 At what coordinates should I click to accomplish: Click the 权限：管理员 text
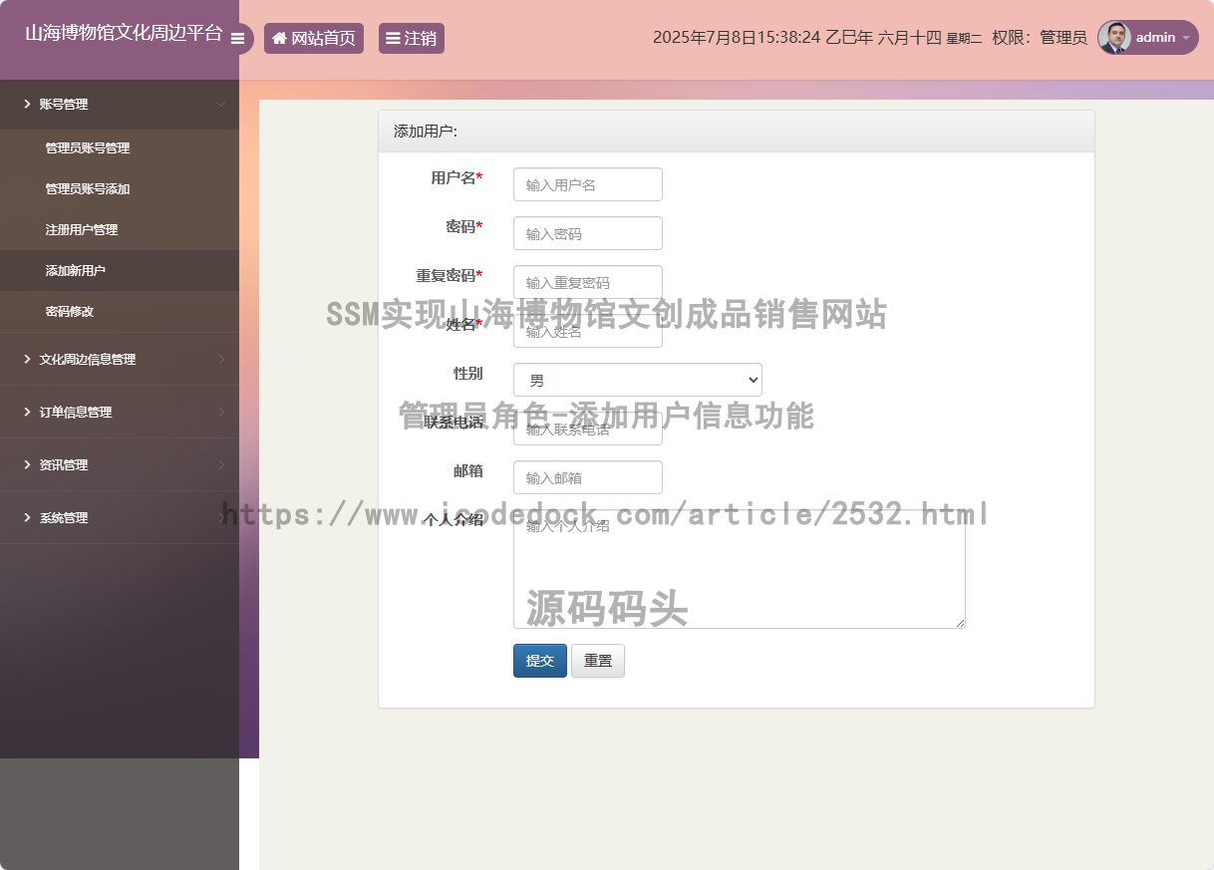pos(1040,38)
